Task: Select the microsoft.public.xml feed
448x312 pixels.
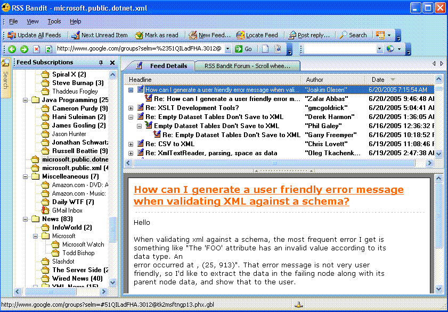Action: (x=75, y=168)
